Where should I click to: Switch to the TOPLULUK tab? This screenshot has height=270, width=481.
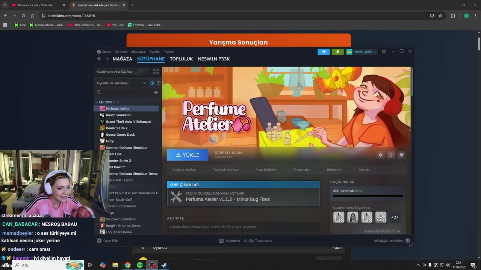pos(181,59)
